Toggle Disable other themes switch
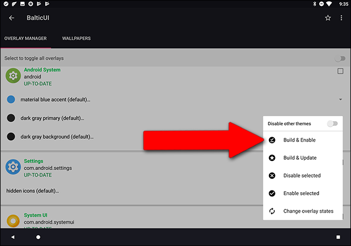 pos(332,123)
